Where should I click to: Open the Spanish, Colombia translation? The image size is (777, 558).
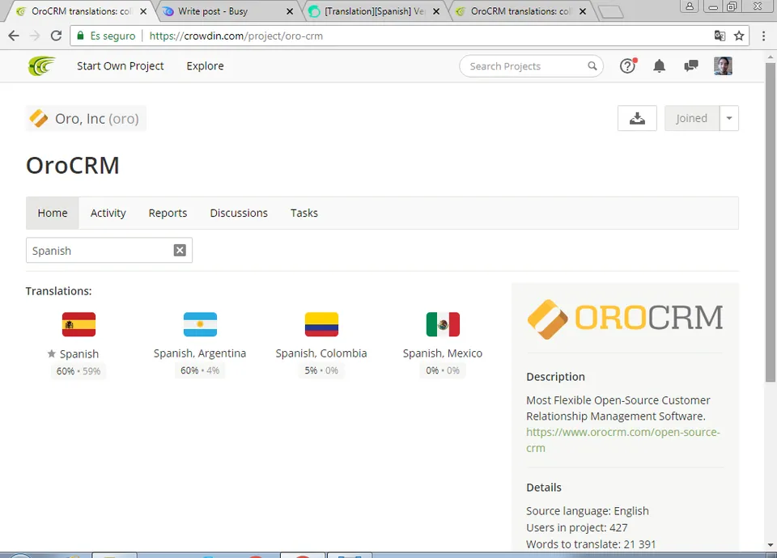(321, 353)
